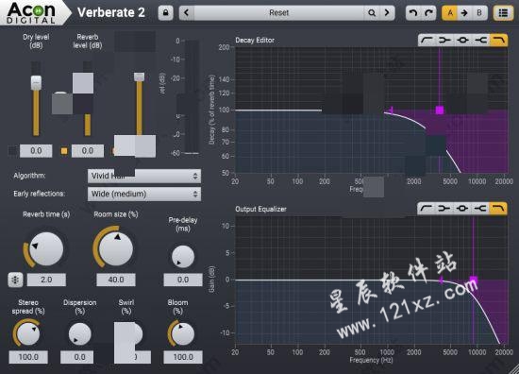This screenshot has width=519, height=374.
Task: Click the Reverb time knob
Action: (46, 249)
